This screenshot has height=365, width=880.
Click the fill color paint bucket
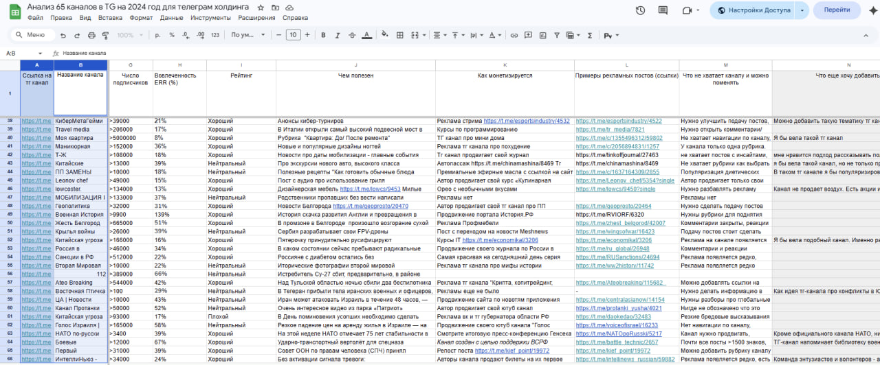click(x=384, y=35)
